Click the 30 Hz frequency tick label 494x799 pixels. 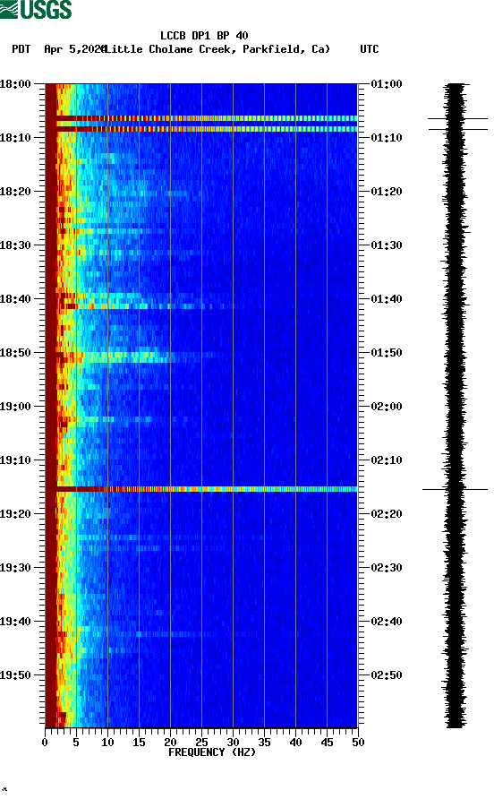click(233, 743)
